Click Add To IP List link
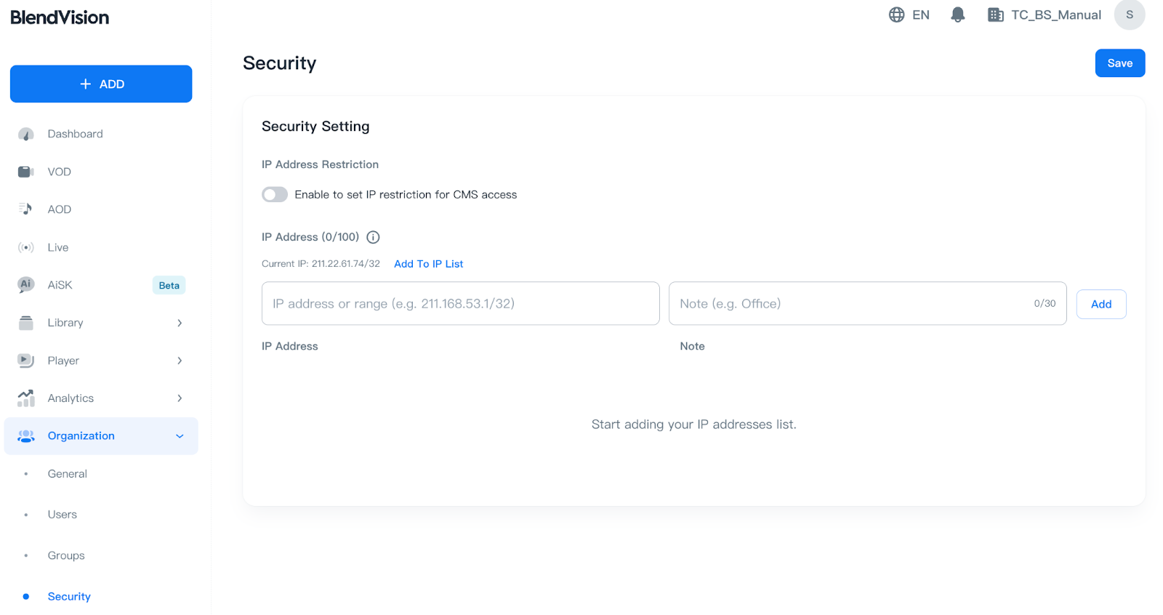Screen dimensions: 1163x615 click(x=428, y=263)
